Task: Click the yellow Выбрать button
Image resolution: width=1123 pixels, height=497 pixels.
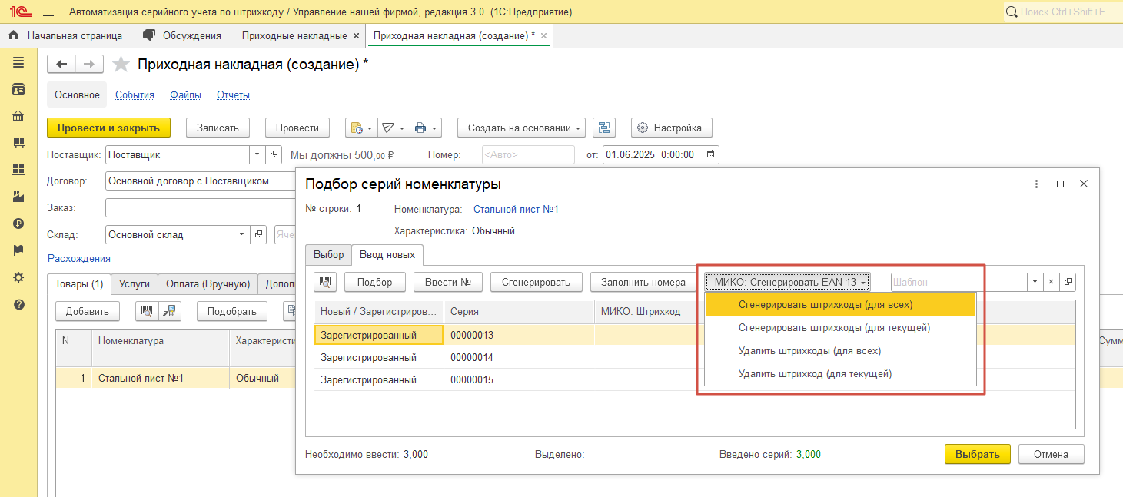Action: point(978,454)
